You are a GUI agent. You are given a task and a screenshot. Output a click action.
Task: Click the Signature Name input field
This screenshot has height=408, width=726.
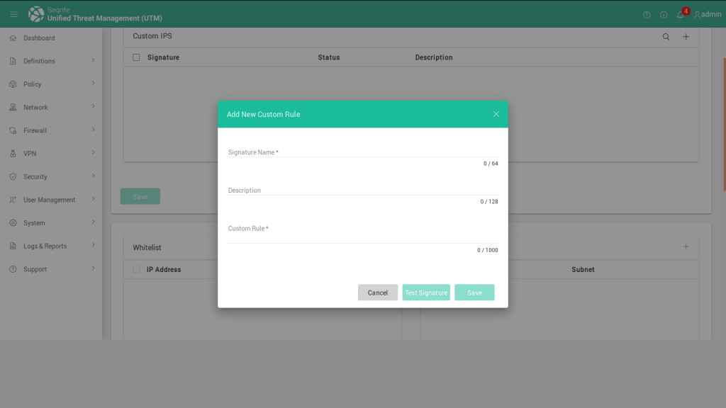pos(363,152)
